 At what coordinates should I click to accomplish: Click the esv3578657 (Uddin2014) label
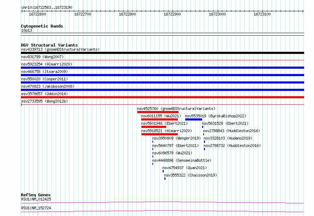pos(44,94)
